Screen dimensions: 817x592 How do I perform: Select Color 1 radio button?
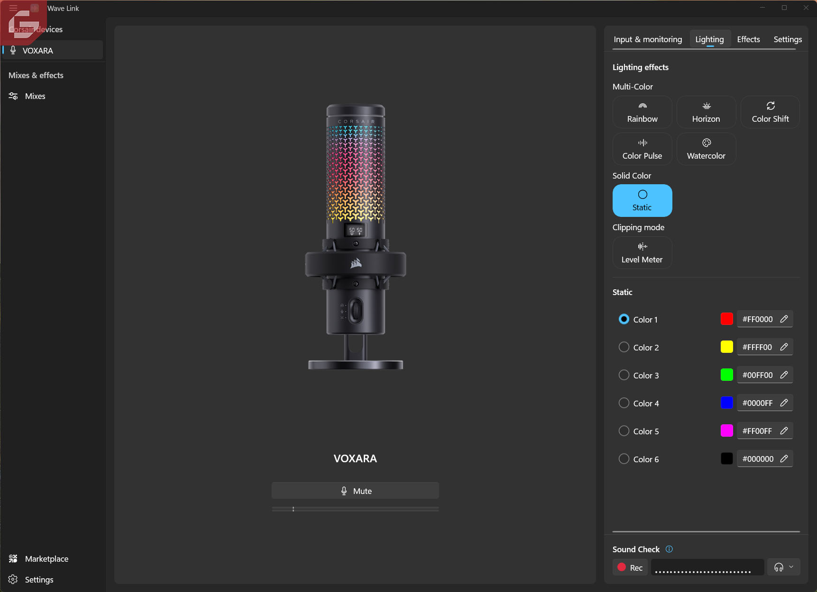624,319
